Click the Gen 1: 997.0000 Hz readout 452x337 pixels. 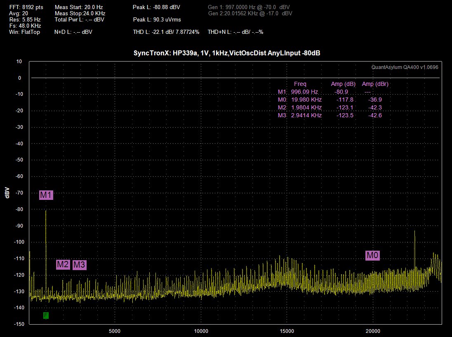point(249,7)
